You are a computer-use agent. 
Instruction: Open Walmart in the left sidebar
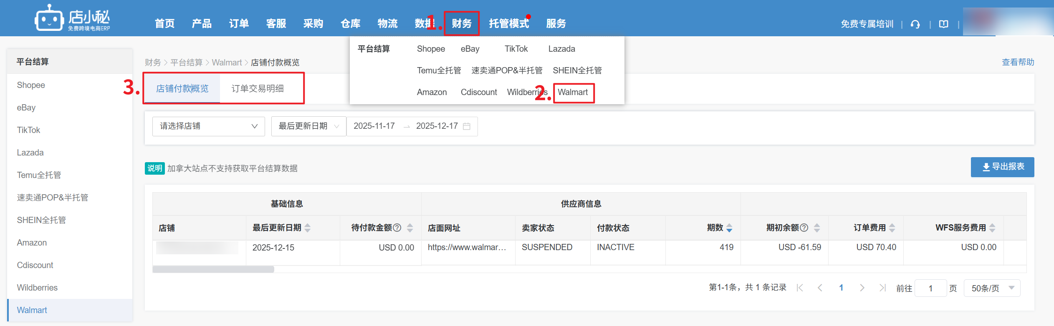pyautogui.click(x=70, y=310)
